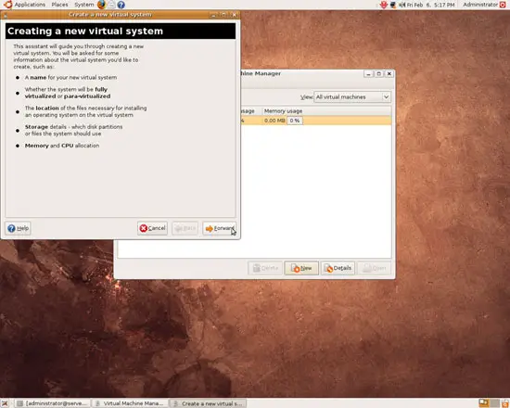Image resolution: width=510 pixels, height=408 pixels.
Task: Select the 0.00 MB memory cell
Action: [x=274, y=121]
